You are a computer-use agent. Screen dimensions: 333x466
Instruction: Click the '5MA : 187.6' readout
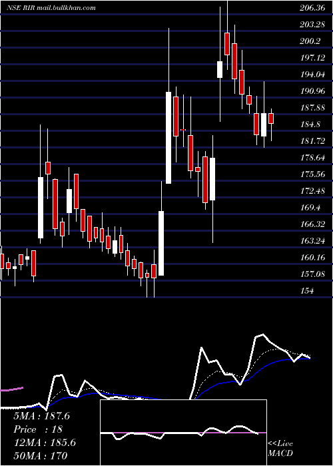tap(42, 416)
